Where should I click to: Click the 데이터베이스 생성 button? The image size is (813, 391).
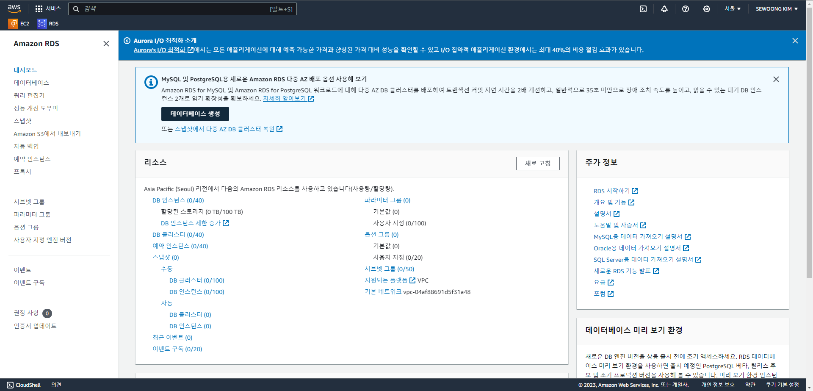click(195, 114)
